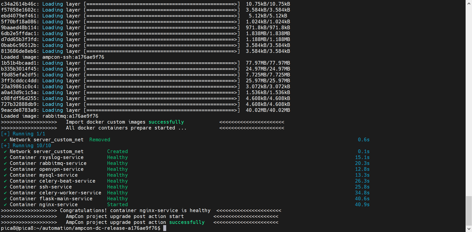Click the checkmark next to celery-worker-service
Screen dimensions: 472x232
click(5, 193)
